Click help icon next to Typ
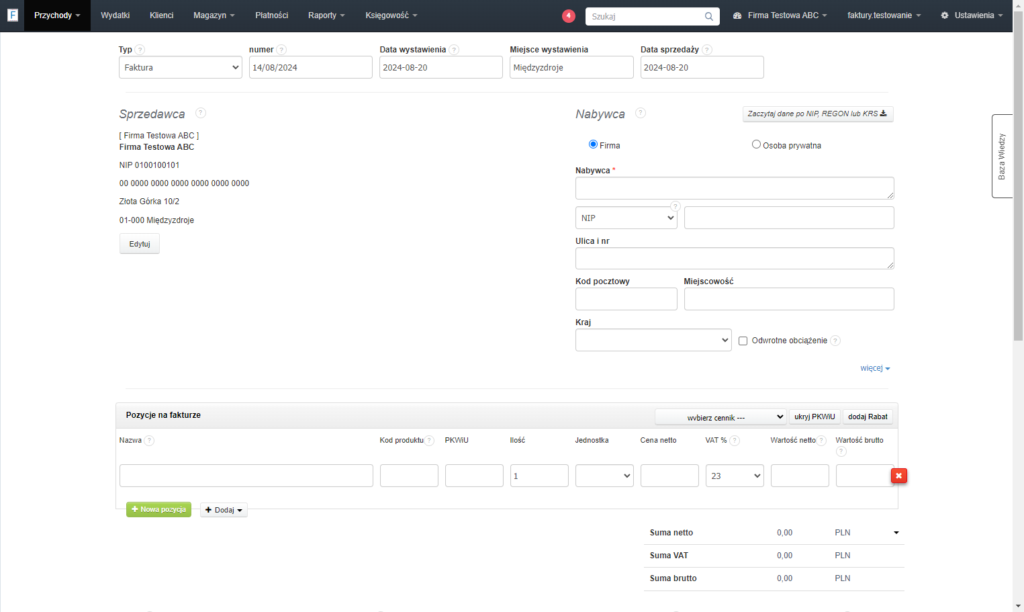 tap(140, 50)
